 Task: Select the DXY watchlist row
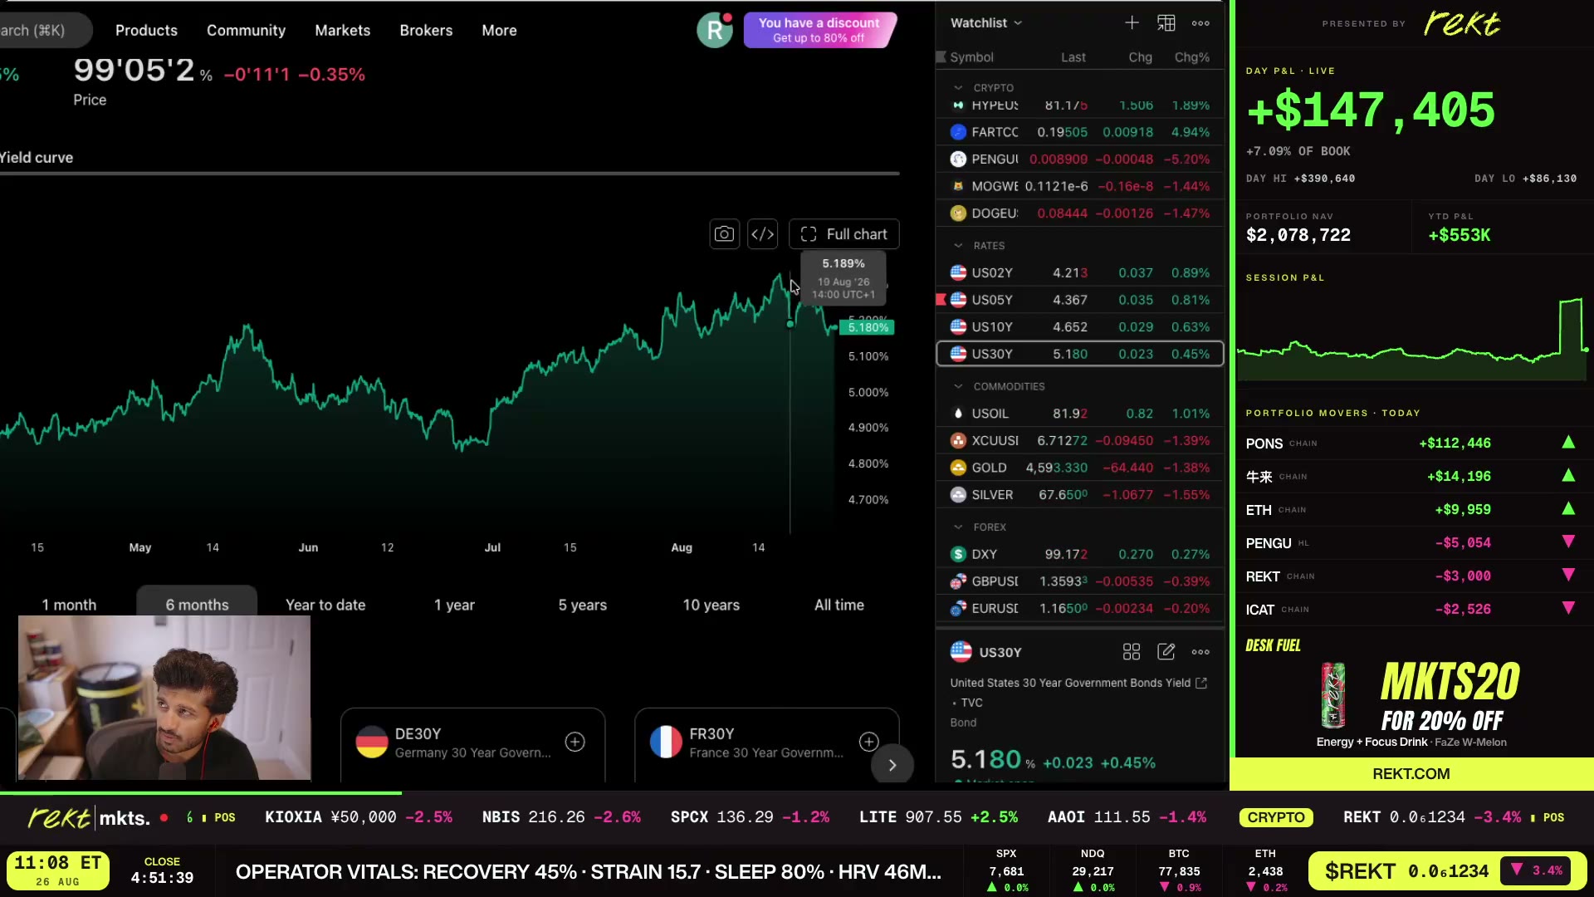pyautogui.click(x=1080, y=554)
